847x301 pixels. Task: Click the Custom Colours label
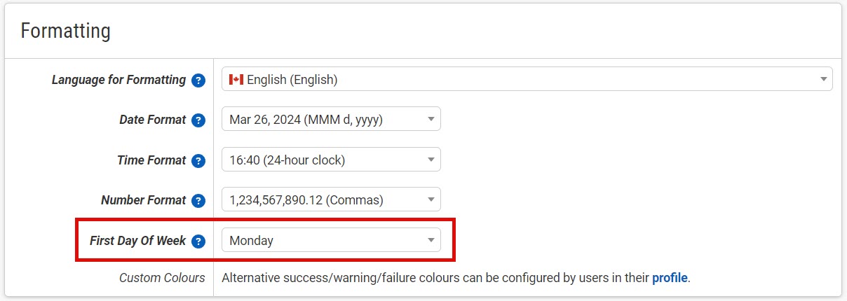pos(162,278)
